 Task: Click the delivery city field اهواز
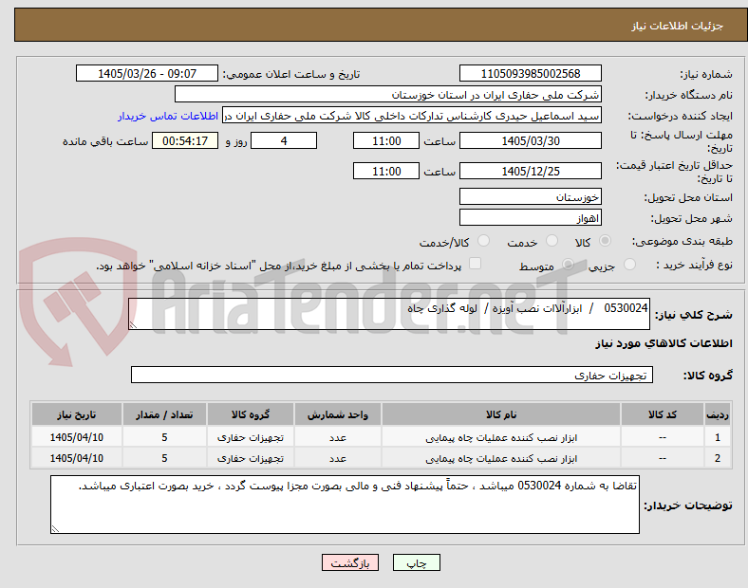[530, 218]
